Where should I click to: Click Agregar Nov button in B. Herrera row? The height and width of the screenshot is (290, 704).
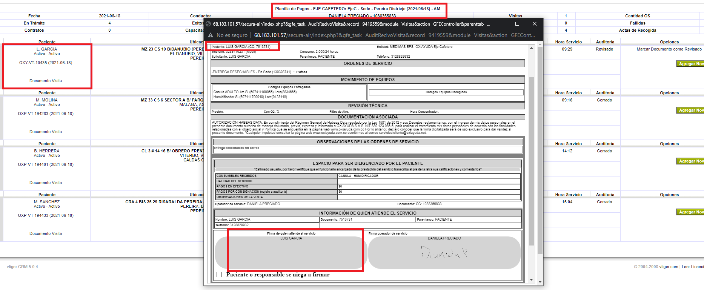690,161
